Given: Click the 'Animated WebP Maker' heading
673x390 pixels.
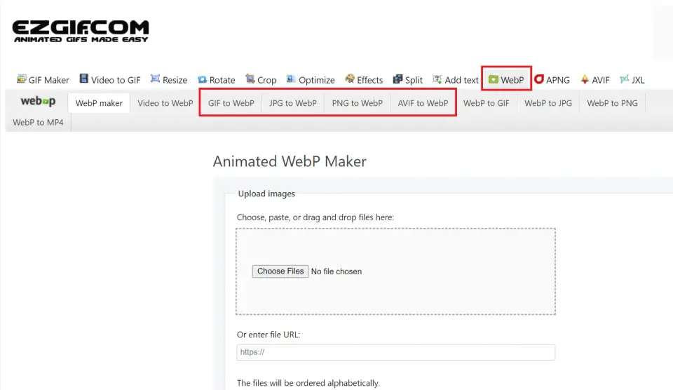Looking at the screenshot, I should 290,161.
